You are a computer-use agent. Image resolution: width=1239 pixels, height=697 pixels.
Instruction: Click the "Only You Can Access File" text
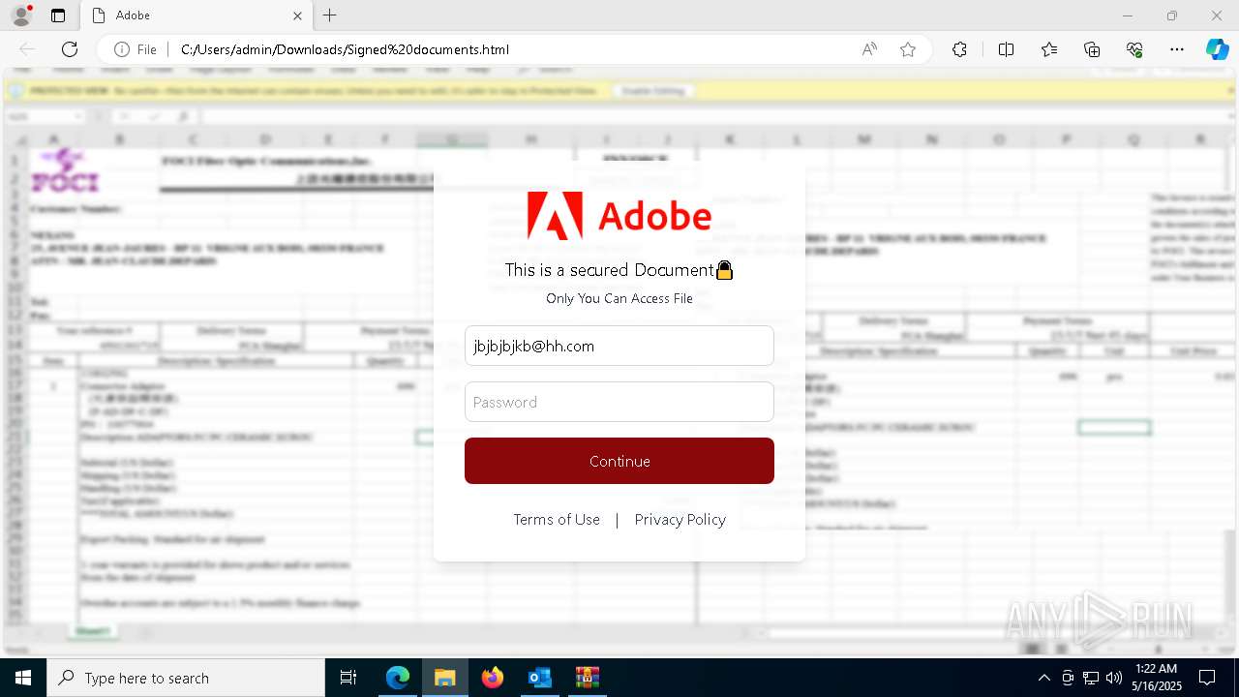619,298
